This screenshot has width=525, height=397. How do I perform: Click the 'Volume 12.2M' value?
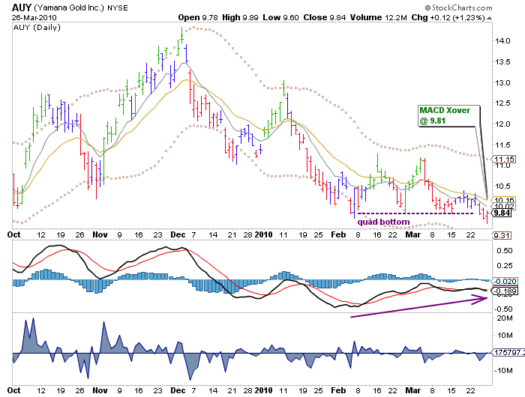click(378, 17)
